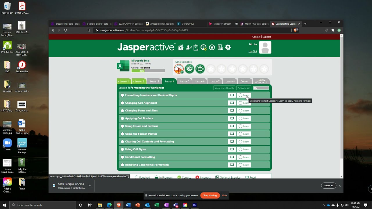Click the View Quiz Results button
372x209 pixels.
click(x=224, y=88)
